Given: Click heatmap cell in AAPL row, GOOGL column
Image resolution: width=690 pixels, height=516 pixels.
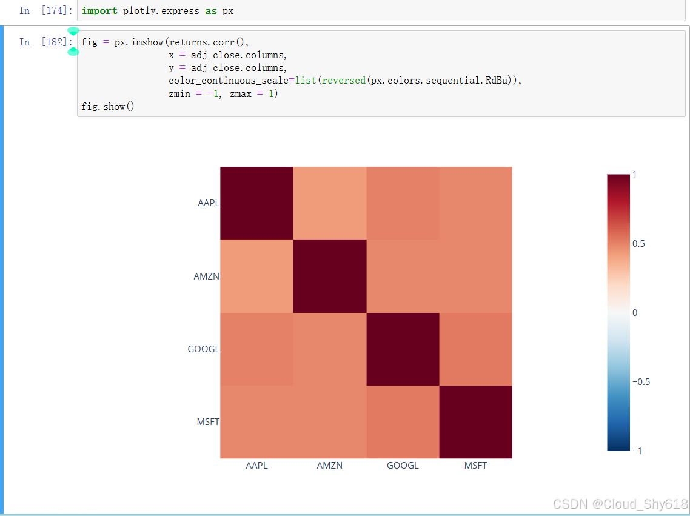Looking at the screenshot, I should pyautogui.click(x=403, y=203).
